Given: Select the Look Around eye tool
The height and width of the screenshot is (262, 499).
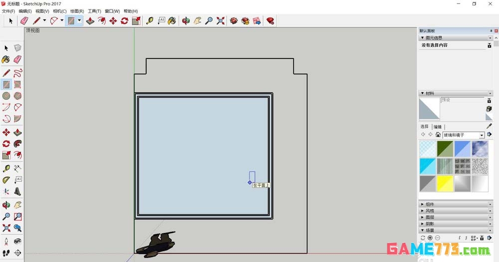Looking at the screenshot, I should click(x=18, y=242).
